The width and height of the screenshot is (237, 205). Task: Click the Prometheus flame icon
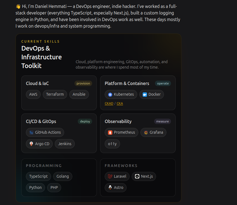click(x=110, y=133)
